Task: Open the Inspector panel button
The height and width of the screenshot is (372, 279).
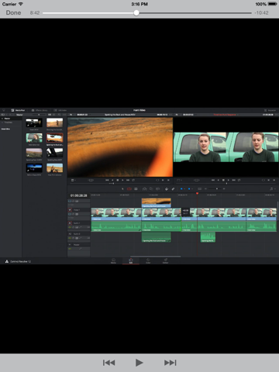Action: point(270,110)
